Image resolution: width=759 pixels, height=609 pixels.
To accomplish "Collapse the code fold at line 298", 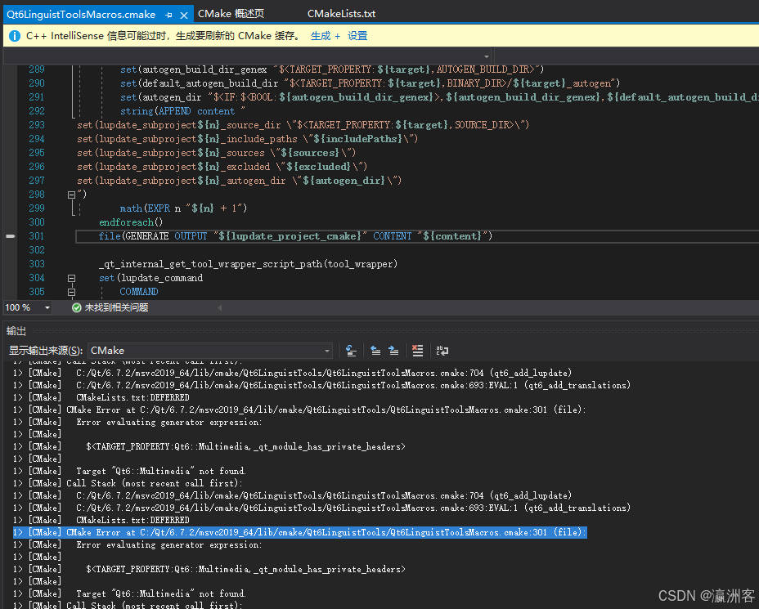I will pyautogui.click(x=72, y=194).
